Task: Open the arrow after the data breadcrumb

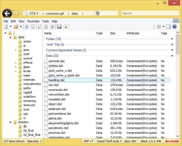Action: tap(83, 14)
